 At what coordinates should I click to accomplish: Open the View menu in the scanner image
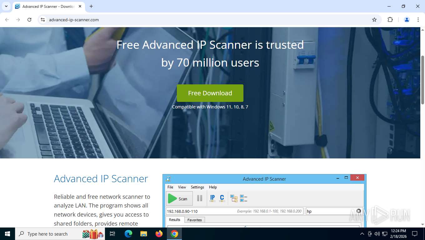click(x=182, y=187)
